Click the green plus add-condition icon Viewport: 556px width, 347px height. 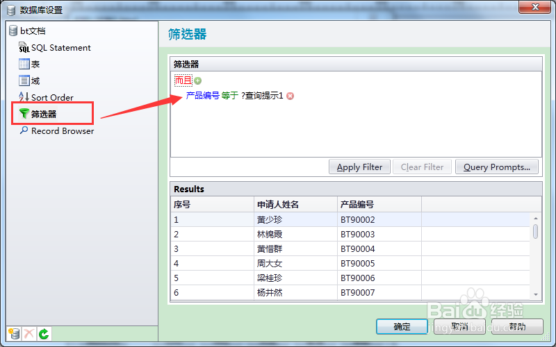coord(198,81)
